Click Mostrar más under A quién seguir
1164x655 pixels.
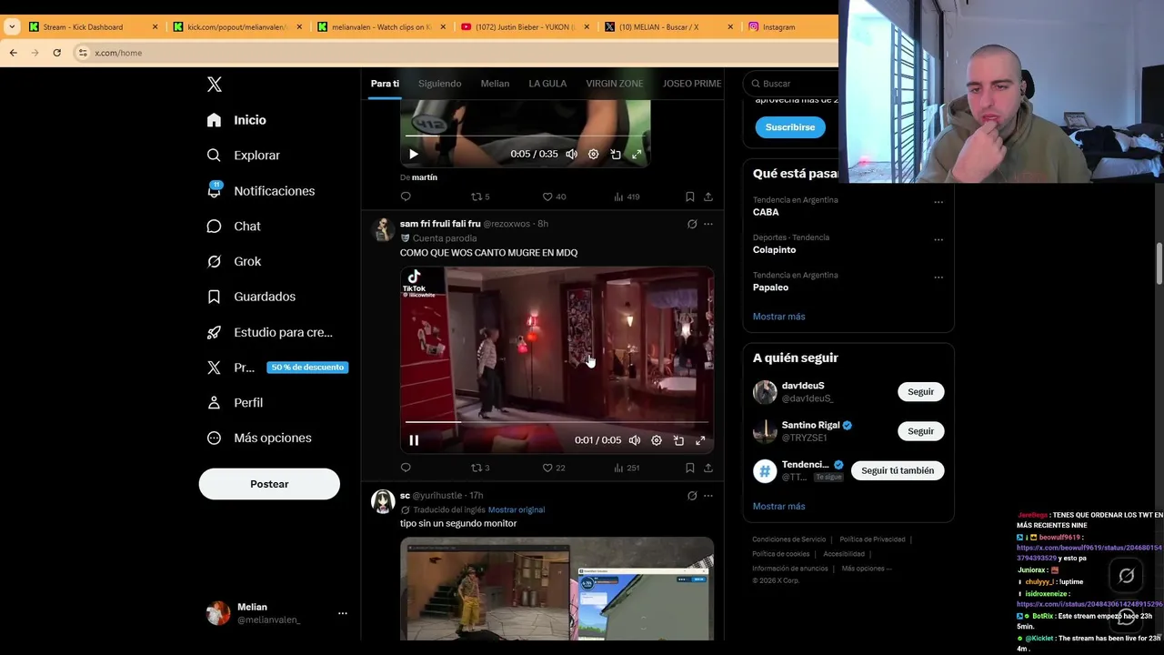coord(779,506)
